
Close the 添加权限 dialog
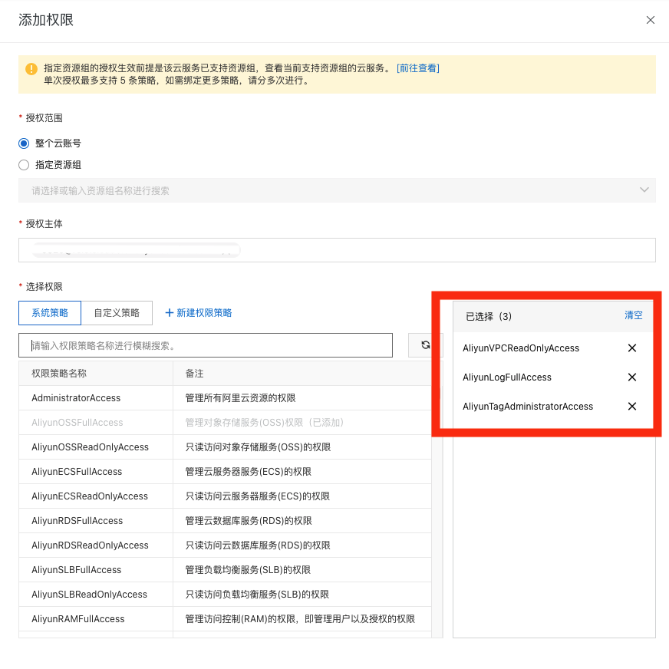click(651, 20)
